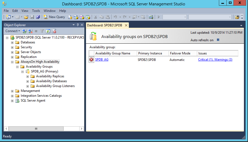Click the Connect Object Explorer icon
248x142 pixels.
(24, 31)
